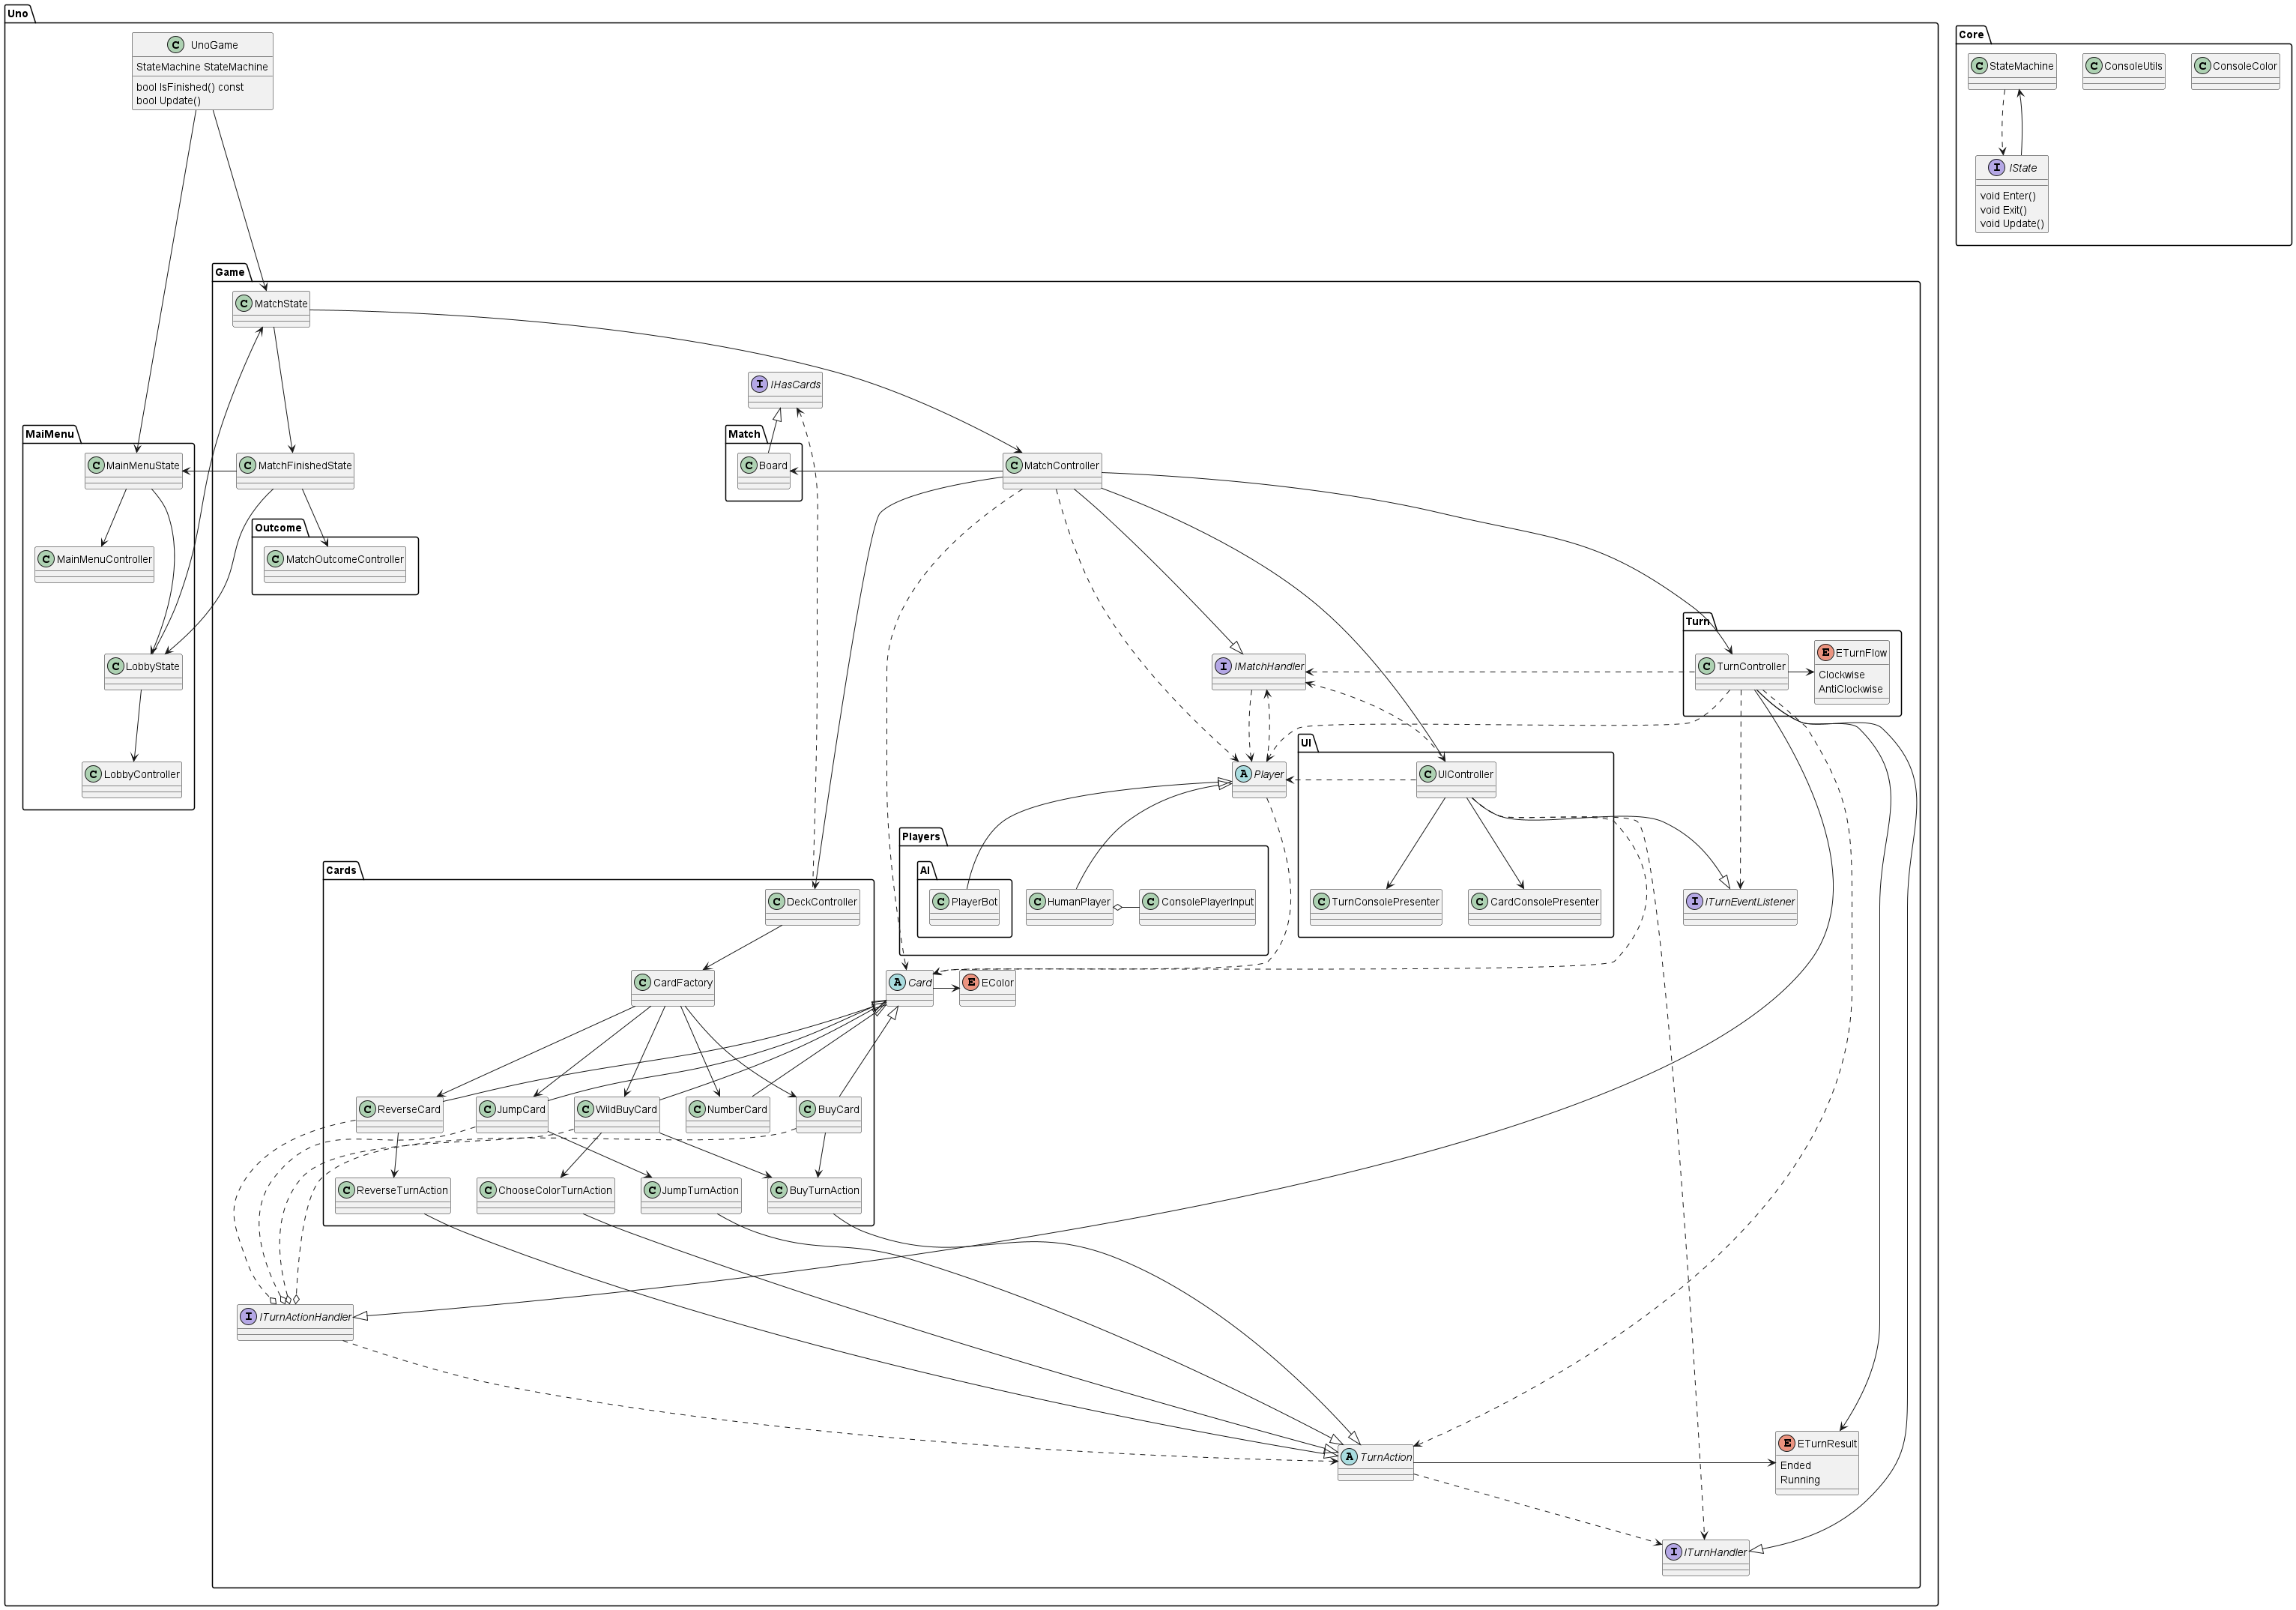2296x1610 pixels.
Task: Click the ETurnResult enum icon
Action: point(1787,1443)
